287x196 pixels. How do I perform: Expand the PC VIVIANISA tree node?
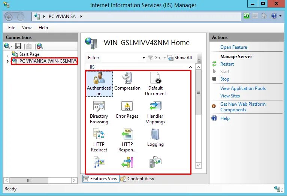click(8, 62)
